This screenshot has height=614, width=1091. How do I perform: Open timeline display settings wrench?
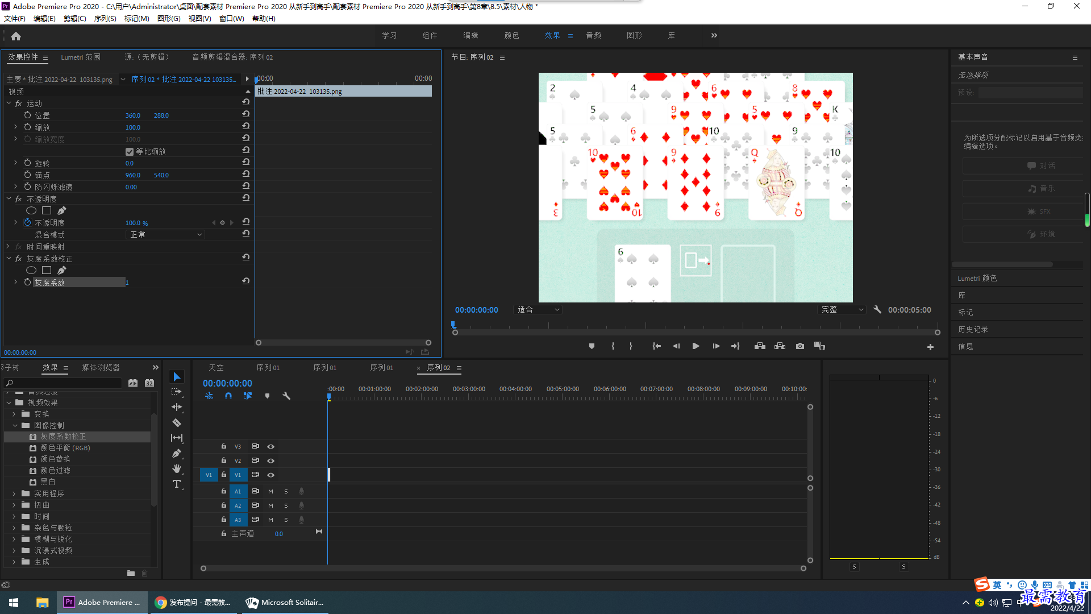(286, 396)
